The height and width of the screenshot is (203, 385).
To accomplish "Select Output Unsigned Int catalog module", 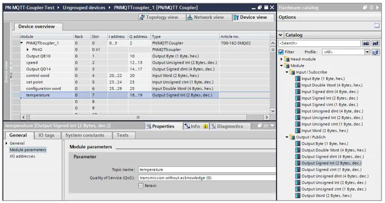I will [334, 183].
